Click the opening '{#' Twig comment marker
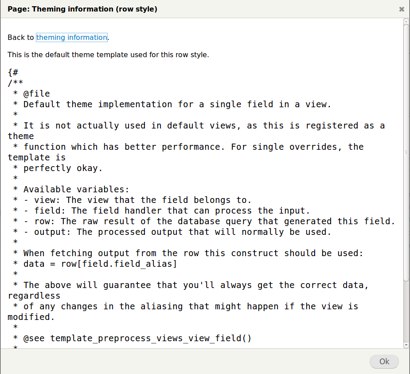The width and height of the screenshot is (410, 374). coord(13,72)
